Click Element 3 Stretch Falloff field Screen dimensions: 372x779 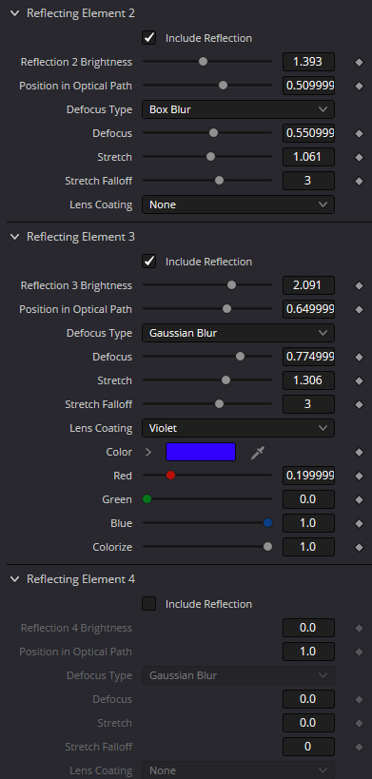(x=308, y=404)
